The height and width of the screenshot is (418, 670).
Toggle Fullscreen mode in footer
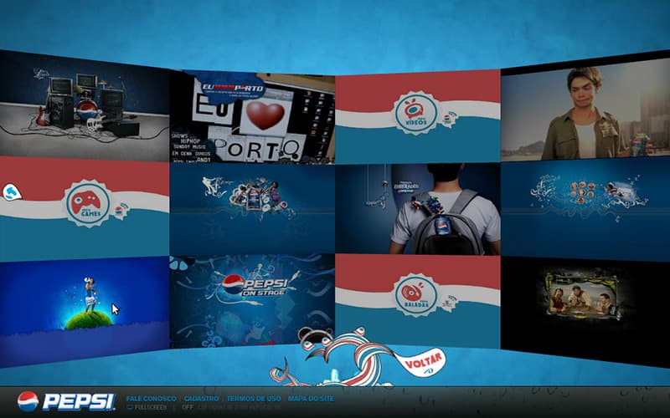point(147,408)
